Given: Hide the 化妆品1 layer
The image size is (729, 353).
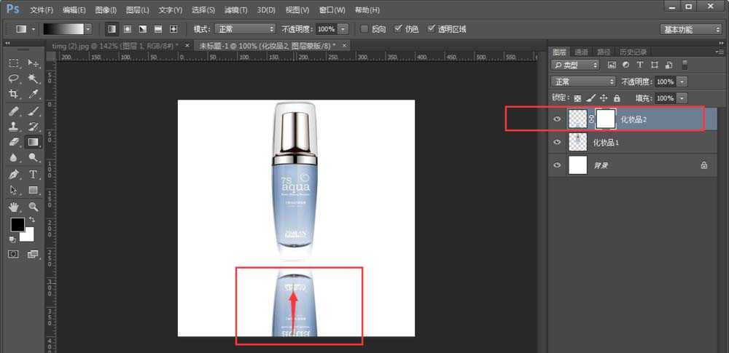Looking at the screenshot, I should click(x=557, y=142).
